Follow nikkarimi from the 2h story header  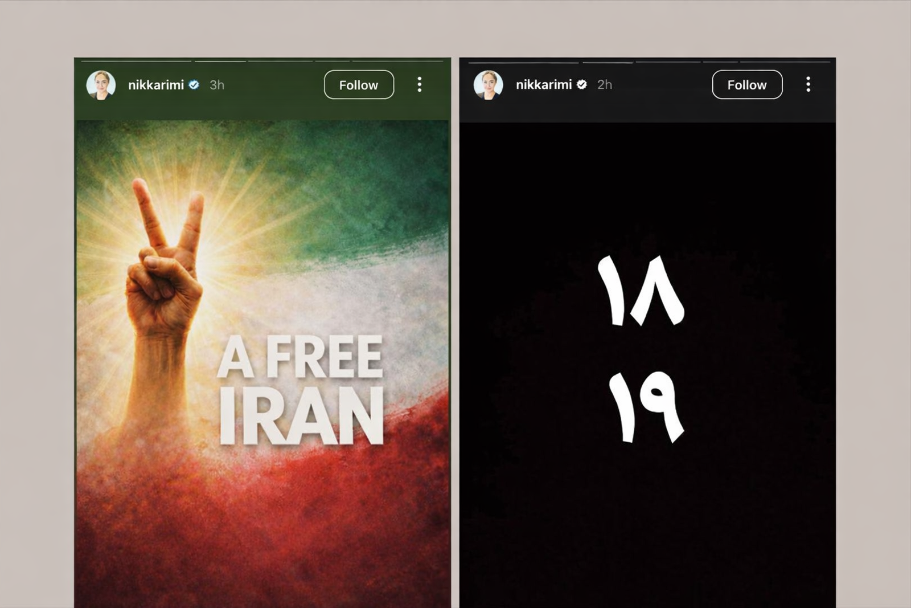[747, 85]
